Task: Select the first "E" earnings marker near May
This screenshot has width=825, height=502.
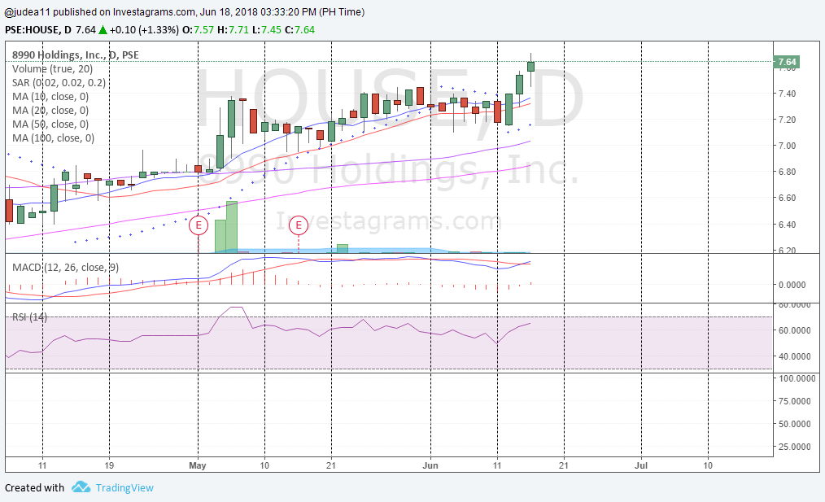Action: [199, 225]
